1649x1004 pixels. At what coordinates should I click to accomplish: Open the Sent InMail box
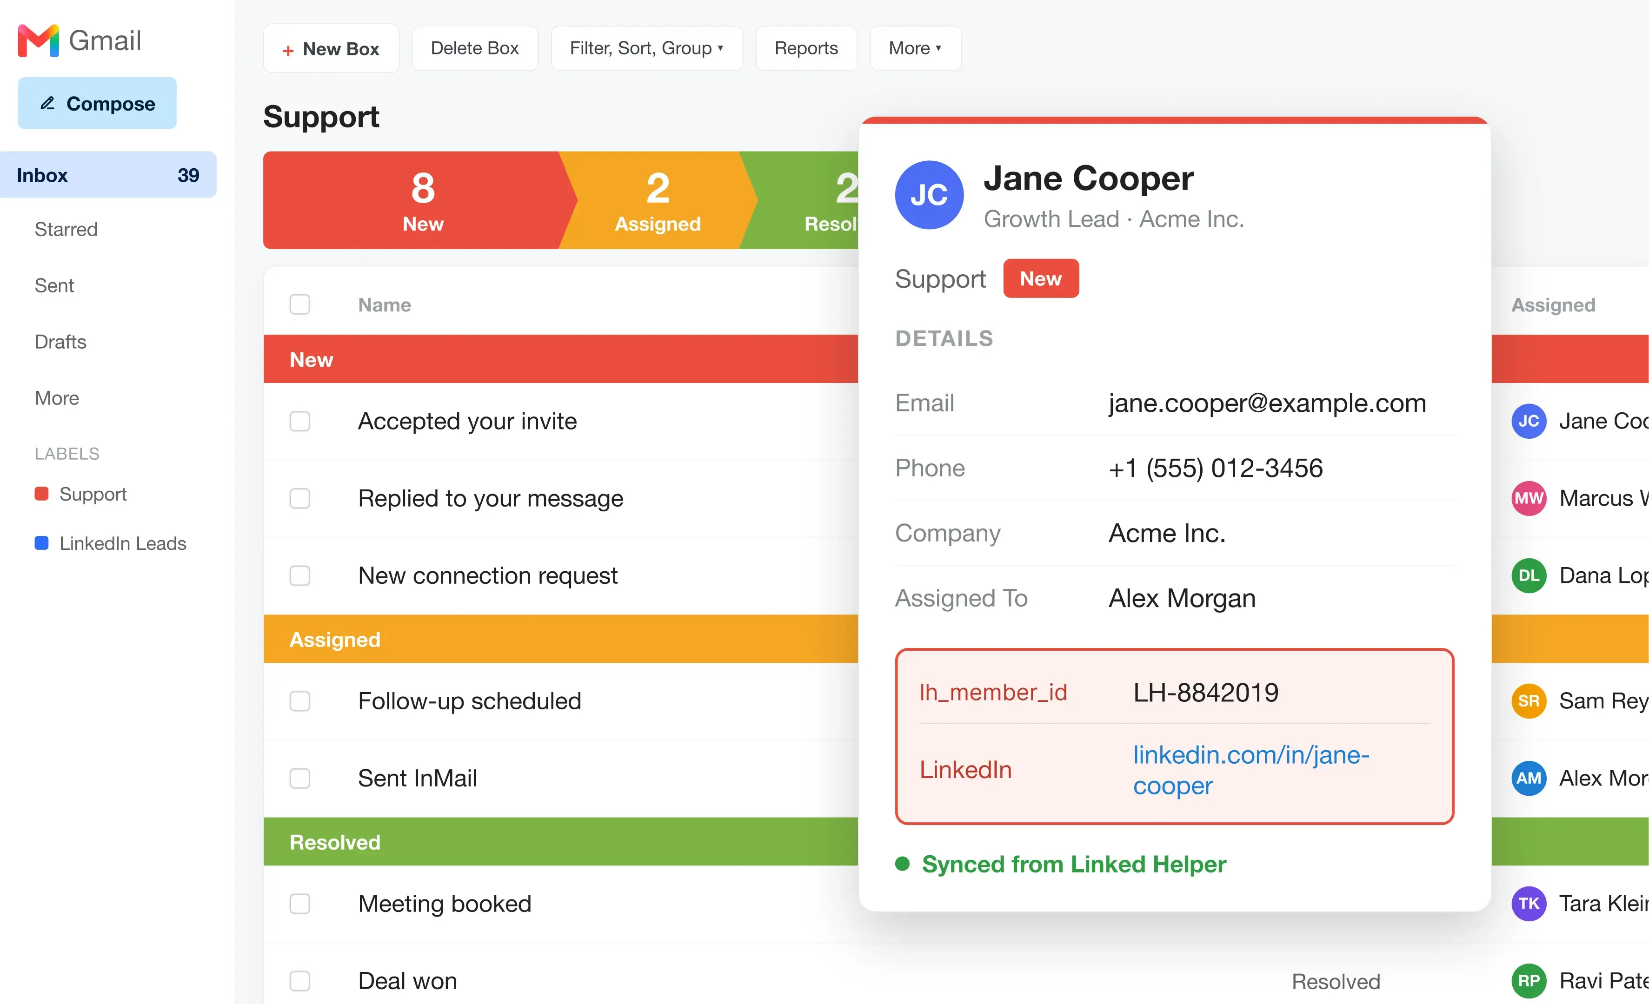tap(418, 779)
